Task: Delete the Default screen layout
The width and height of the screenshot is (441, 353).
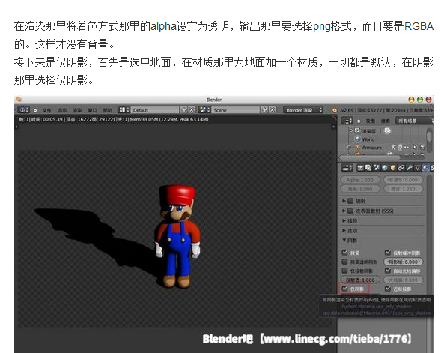Action: pos(192,109)
